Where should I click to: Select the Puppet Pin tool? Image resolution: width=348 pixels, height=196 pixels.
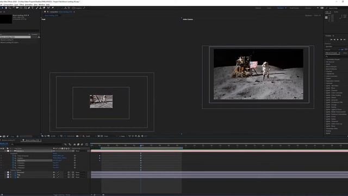53,8
